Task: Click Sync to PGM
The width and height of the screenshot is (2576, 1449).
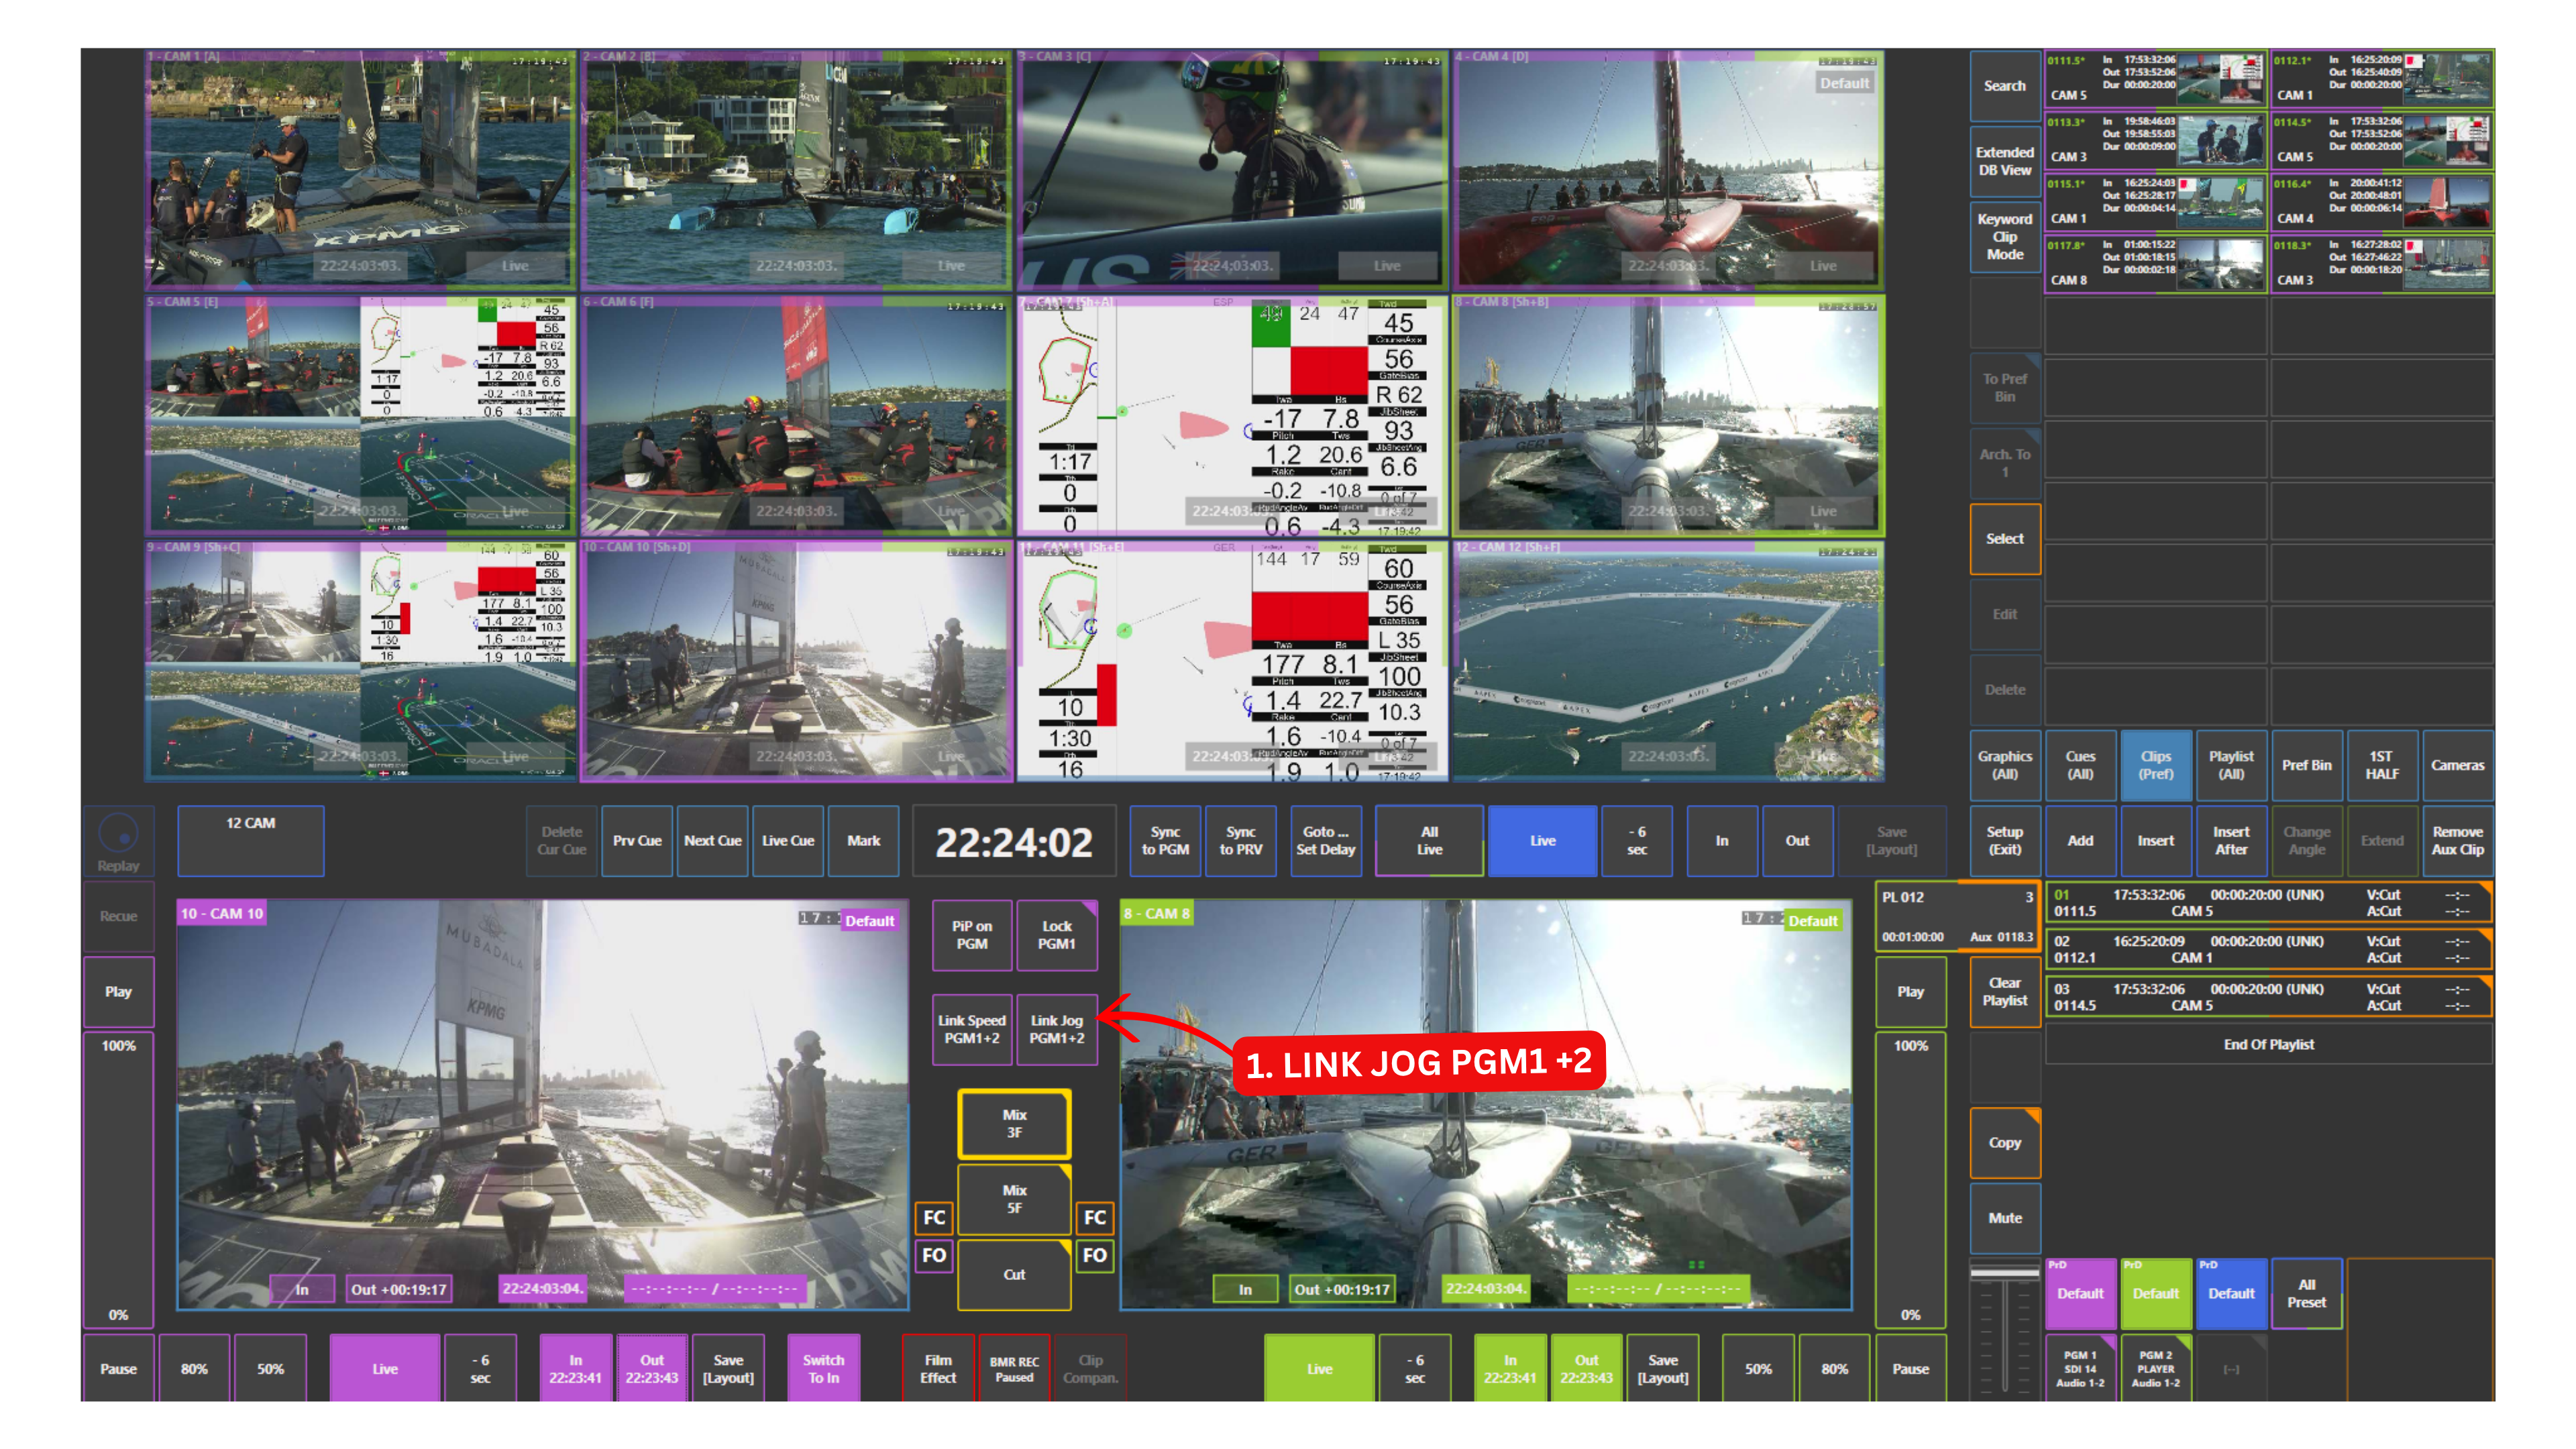Action: coord(1165,840)
